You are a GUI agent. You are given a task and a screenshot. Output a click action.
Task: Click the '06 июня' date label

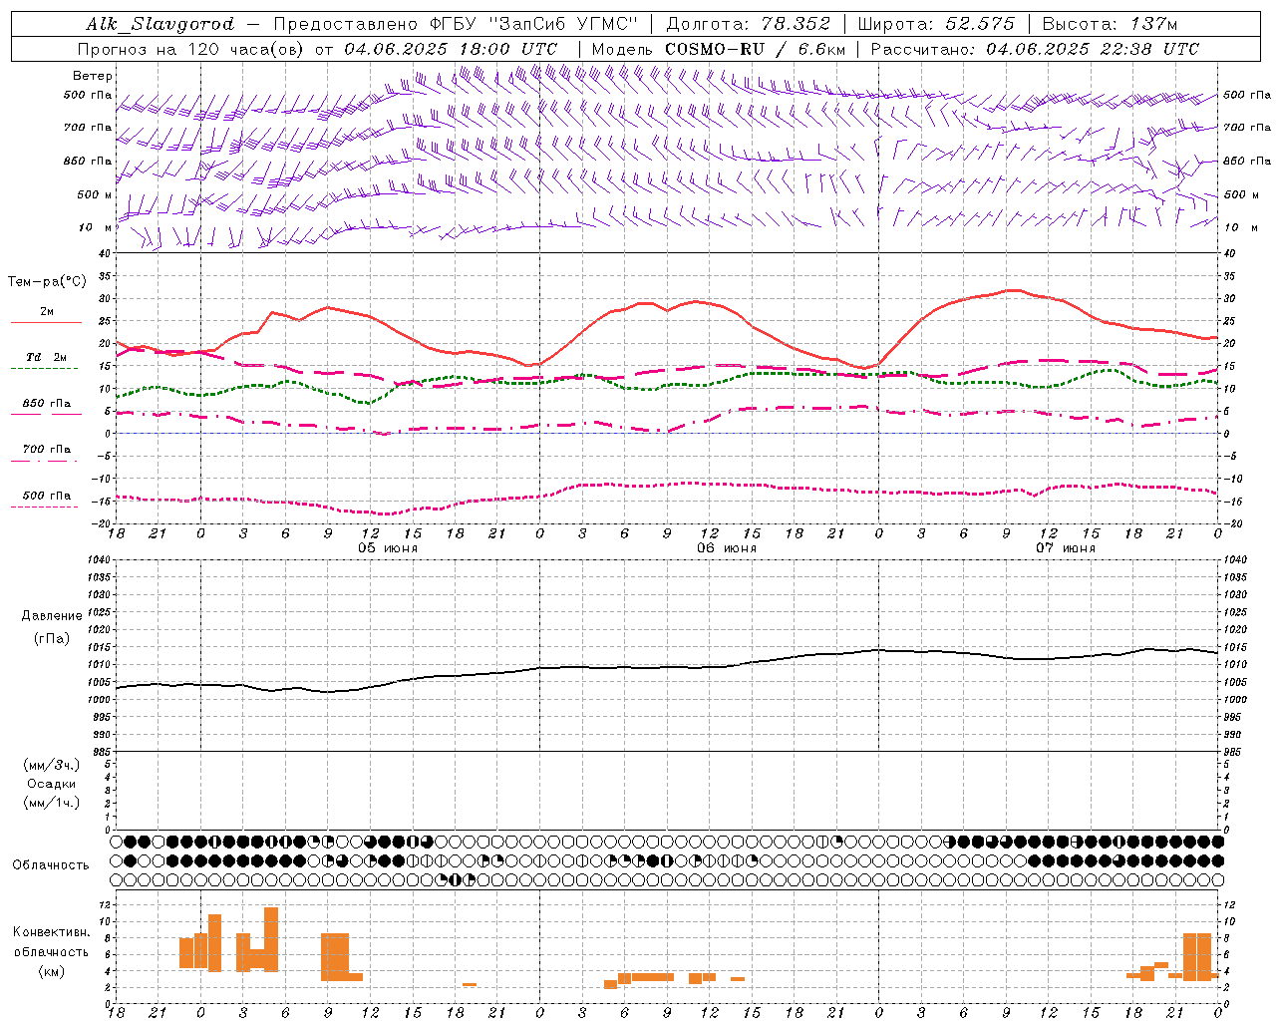pyautogui.click(x=727, y=548)
